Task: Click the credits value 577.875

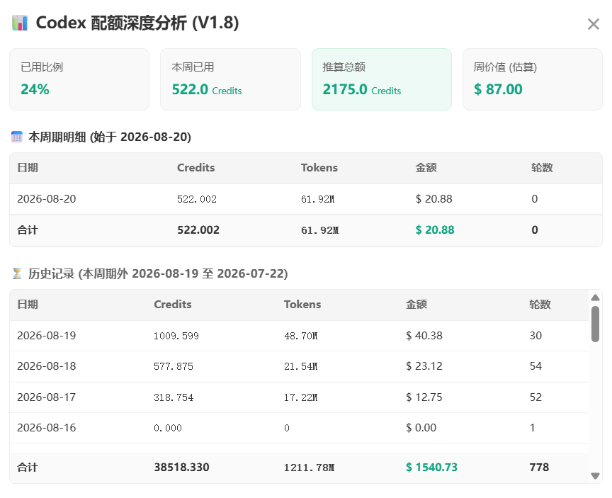Action: [174, 366]
